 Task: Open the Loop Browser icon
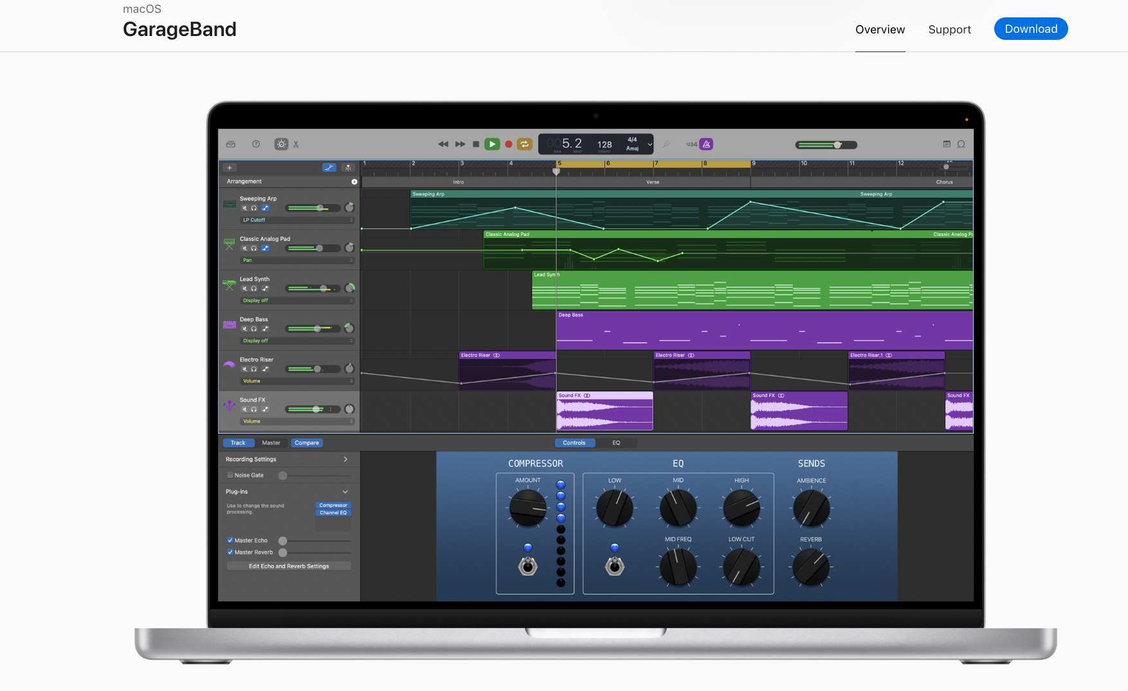(x=961, y=144)
